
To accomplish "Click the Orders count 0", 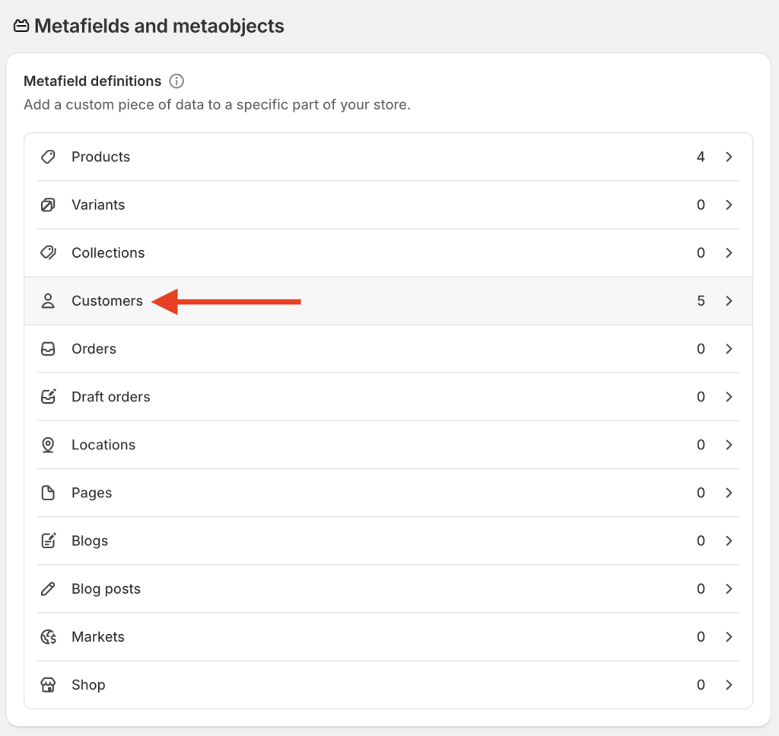I will pos(701,349).
